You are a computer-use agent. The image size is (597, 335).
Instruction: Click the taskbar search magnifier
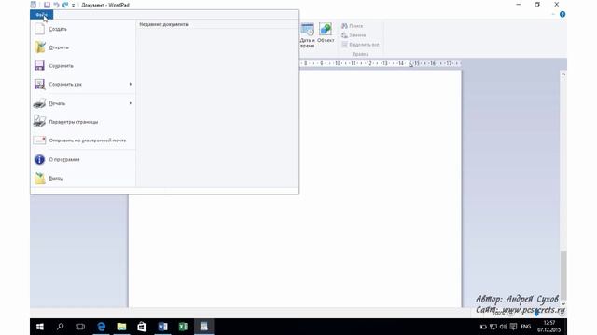click(x=60, y=327)
